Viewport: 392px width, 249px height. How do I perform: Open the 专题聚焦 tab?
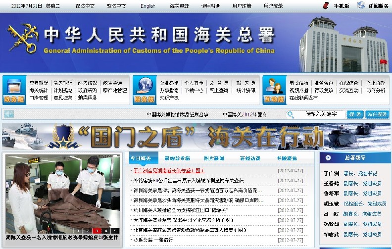coord(287,158)
